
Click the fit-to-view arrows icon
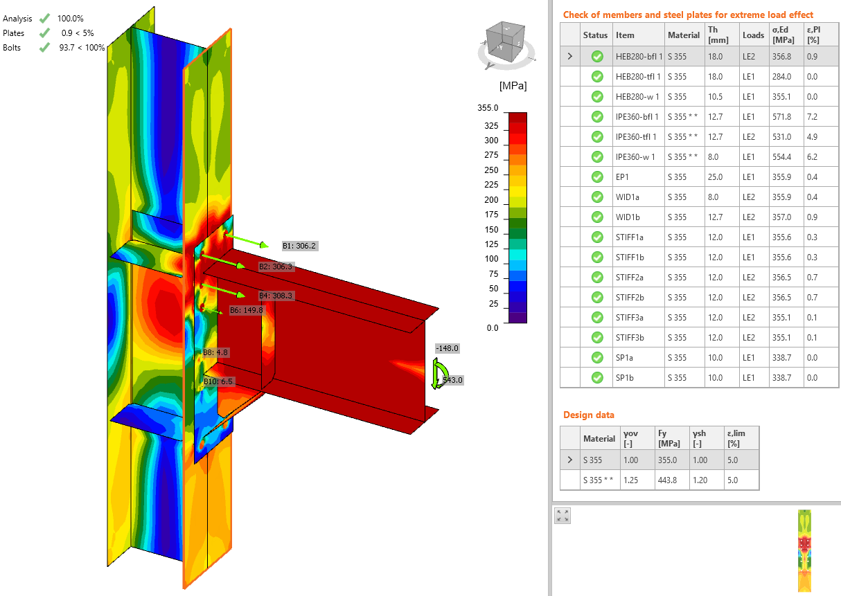tap(562, 515)
